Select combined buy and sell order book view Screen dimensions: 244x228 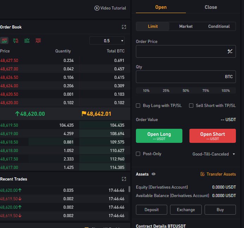click(4, 40)
